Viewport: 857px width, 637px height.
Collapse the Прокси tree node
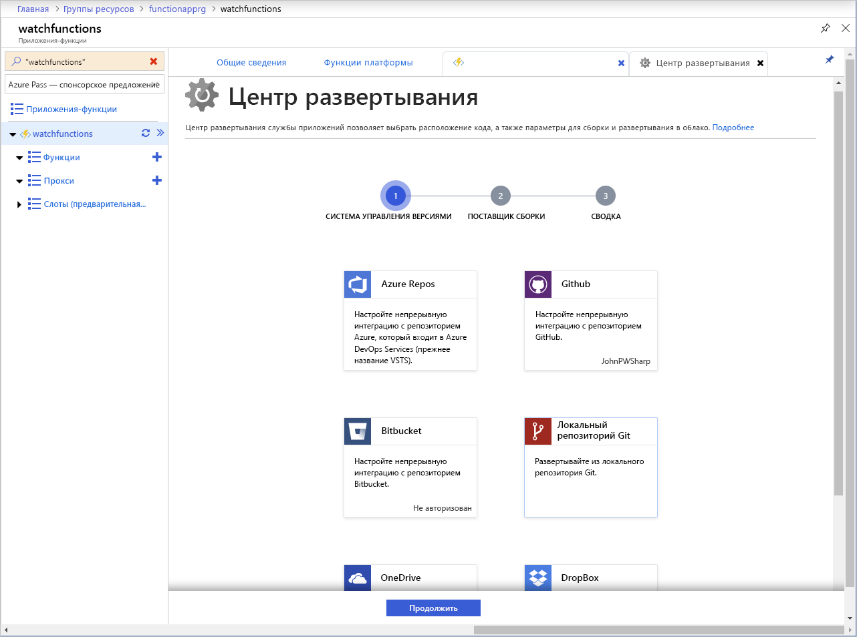(x=19, y=182)
